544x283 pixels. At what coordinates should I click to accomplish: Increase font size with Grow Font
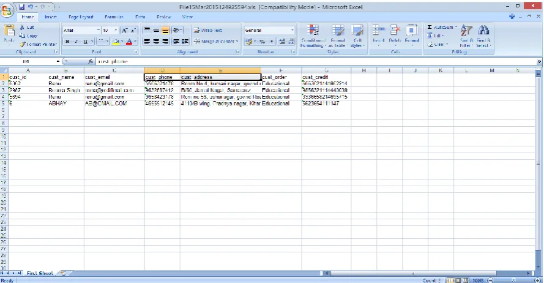(x=125, y=31)
